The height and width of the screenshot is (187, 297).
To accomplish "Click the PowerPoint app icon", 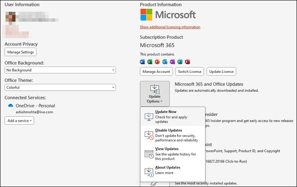I will coord(157,62).
